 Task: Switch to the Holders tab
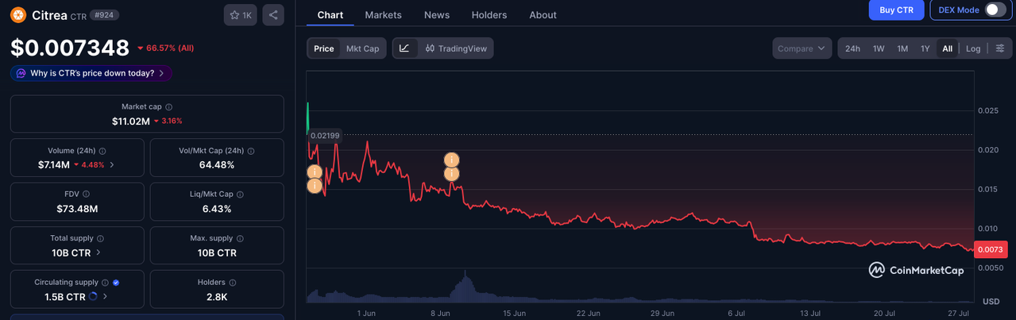(x=489, y=14)
